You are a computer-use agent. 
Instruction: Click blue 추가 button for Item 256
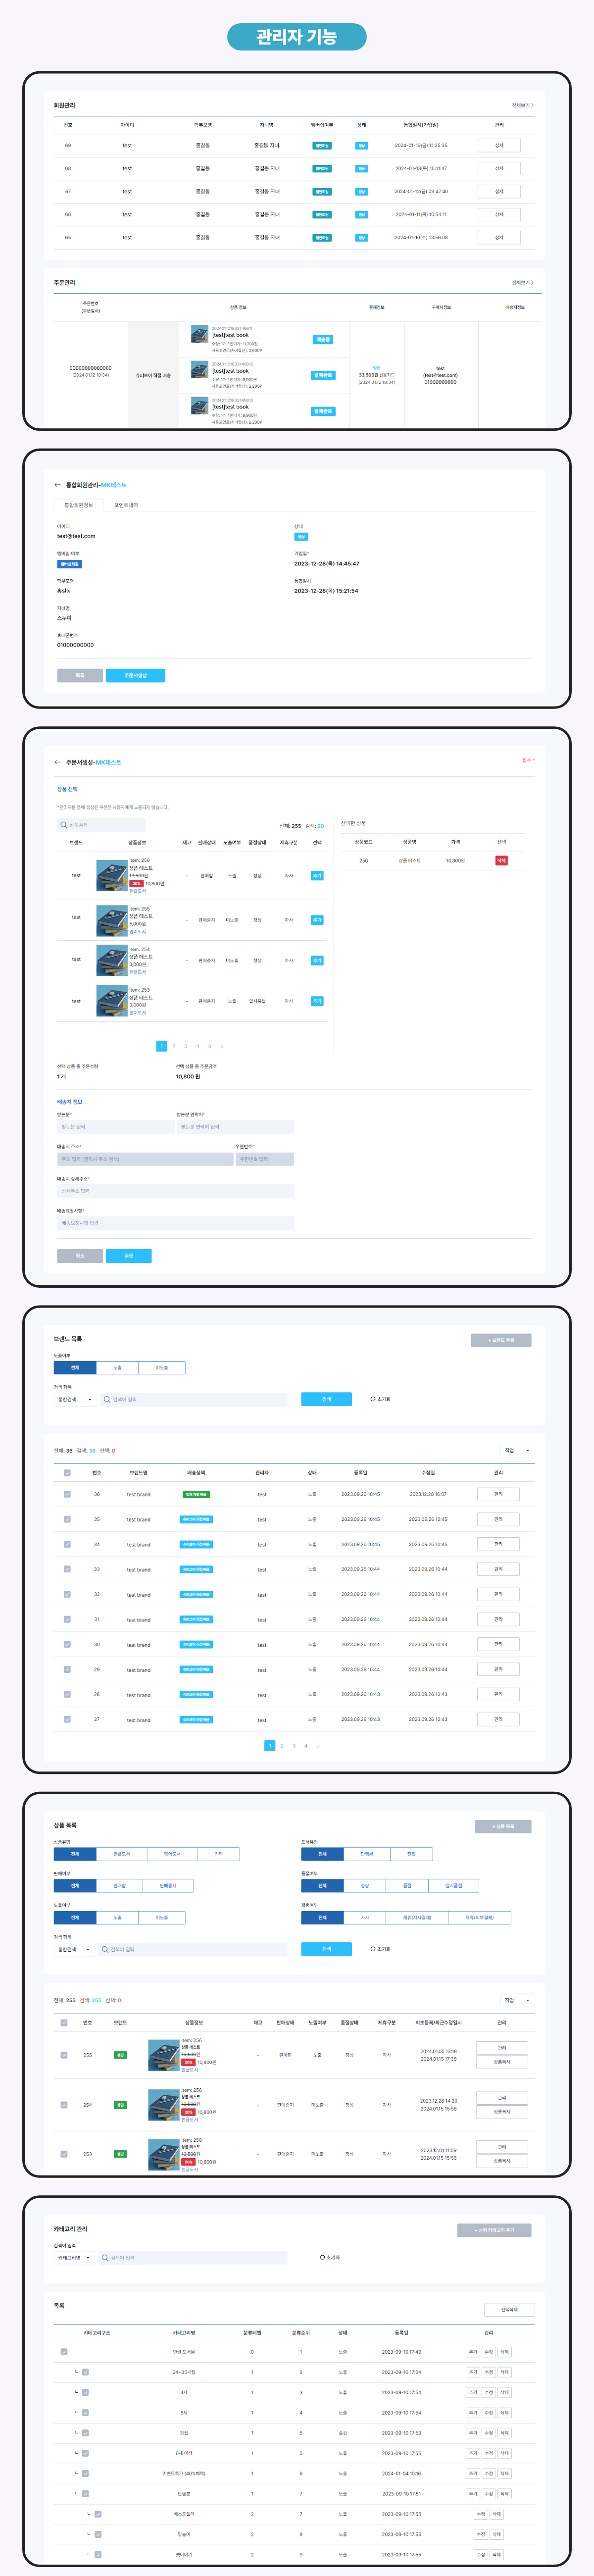pos(317,875)
